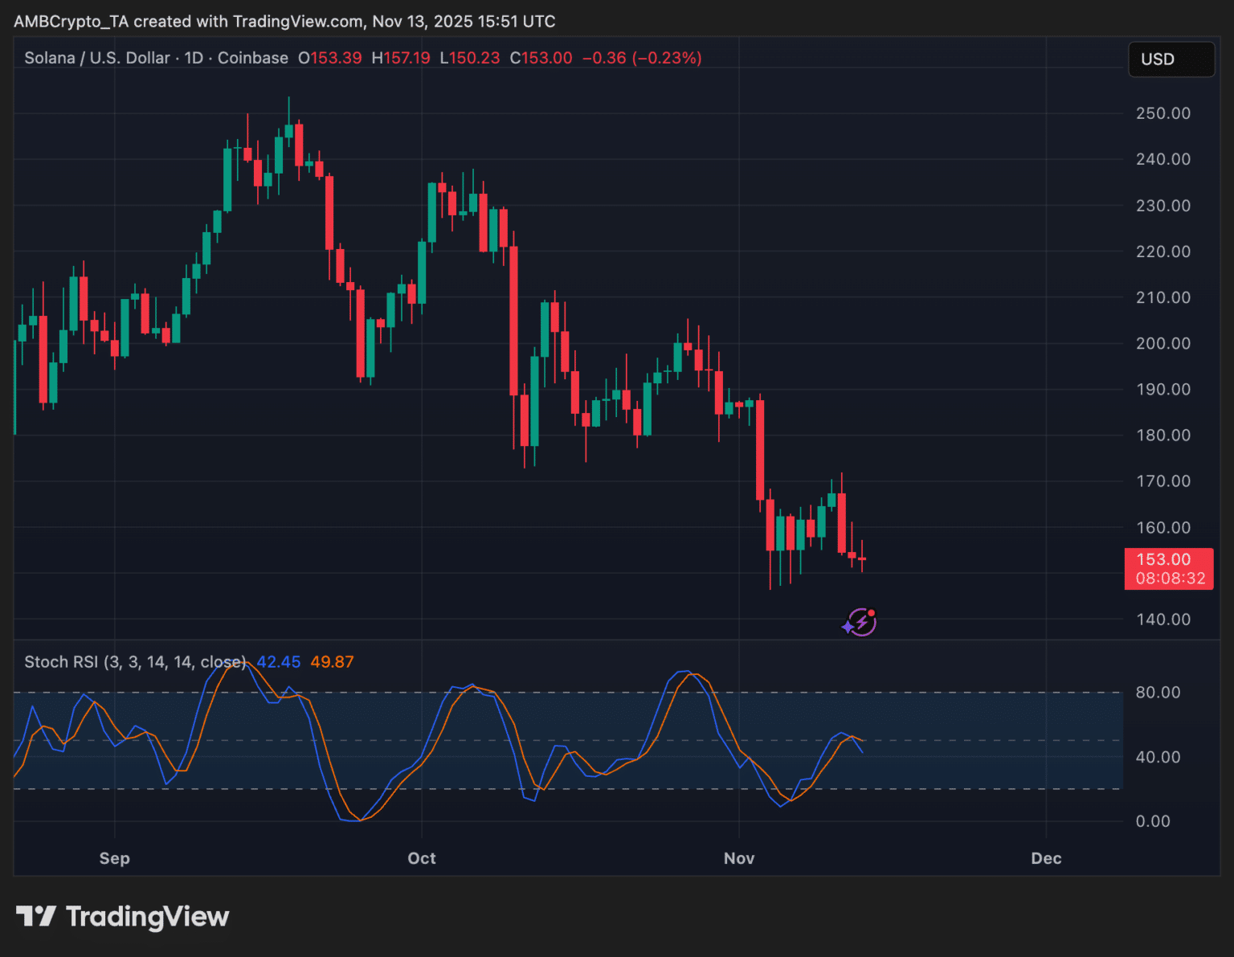
Task: Click the 1D interval in the chart header
Action: coord(194,58)
